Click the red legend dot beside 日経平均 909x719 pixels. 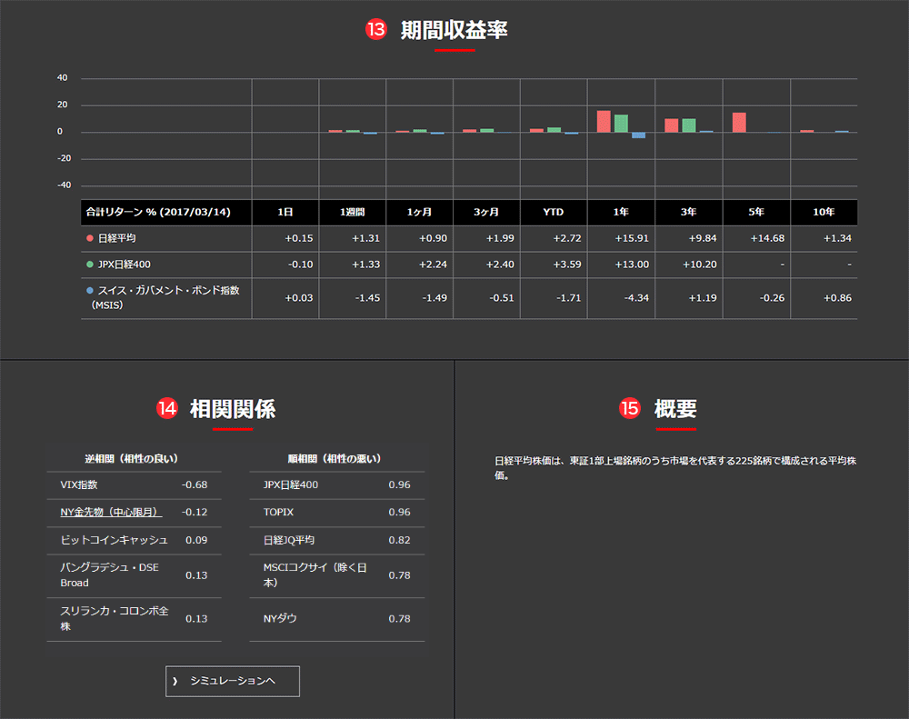tap(89, 238)
